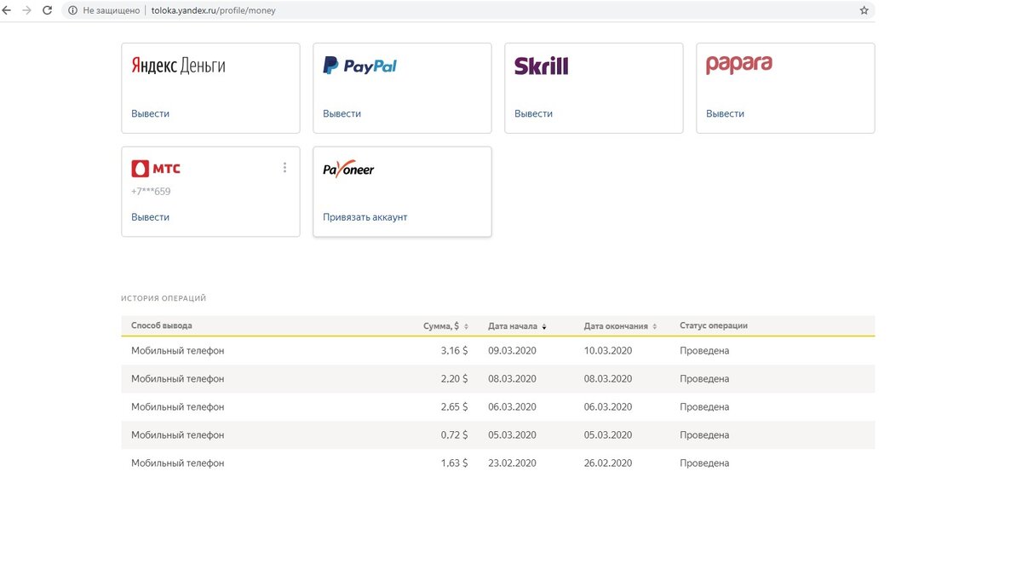Image resolution: width=1022 pixels, height=575 pixels.
Task: Click amount 1,63 $
Action: click(x=454, y=463)
